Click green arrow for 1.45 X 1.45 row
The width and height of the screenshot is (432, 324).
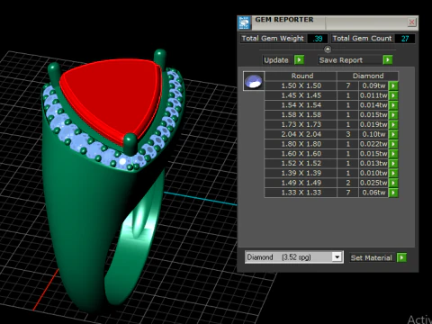click(393, 95)
